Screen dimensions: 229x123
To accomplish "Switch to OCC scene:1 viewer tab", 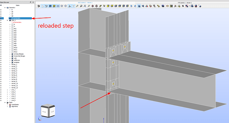I will pyautogui.click(x=85, y=3).
